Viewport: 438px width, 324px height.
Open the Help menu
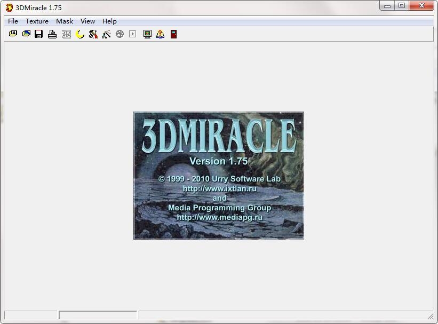109,21
